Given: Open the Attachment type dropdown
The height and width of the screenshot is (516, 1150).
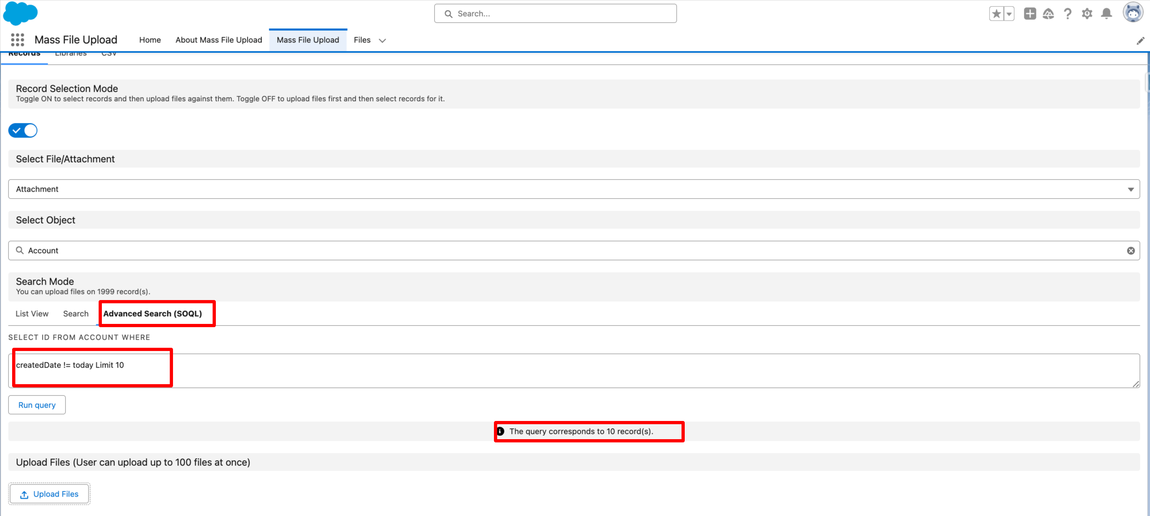Looking at the screenshot, I should pyautogui.click(x=574, y=189).
